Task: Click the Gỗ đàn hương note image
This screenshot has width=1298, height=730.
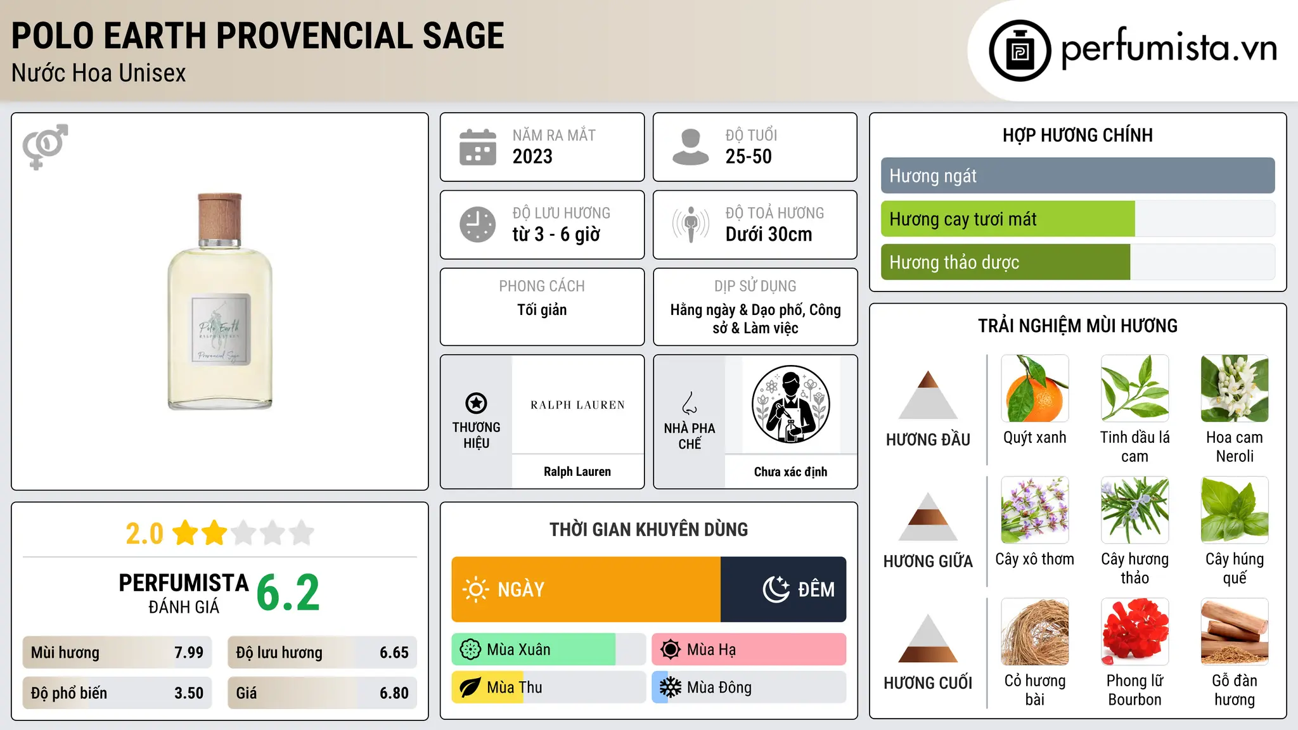Action: 1235,632
